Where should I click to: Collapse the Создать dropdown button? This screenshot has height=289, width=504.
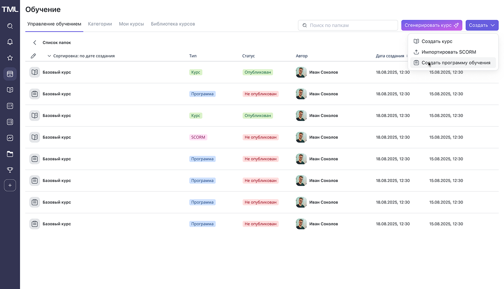tap(482, 25)
